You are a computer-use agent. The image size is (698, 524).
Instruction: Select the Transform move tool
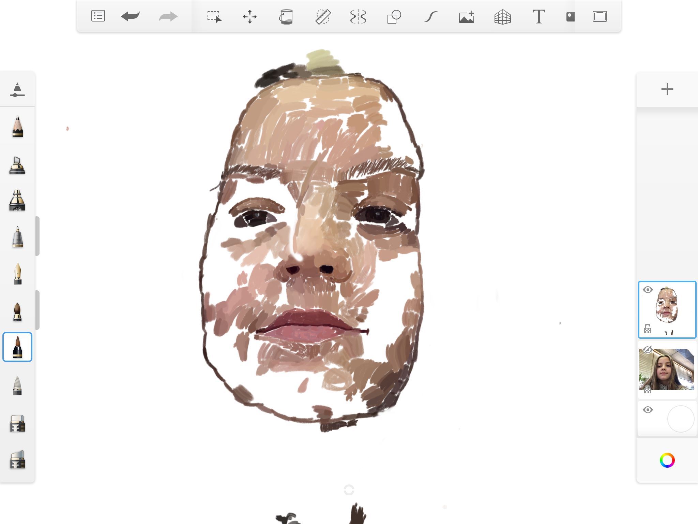tap(249, 16)
